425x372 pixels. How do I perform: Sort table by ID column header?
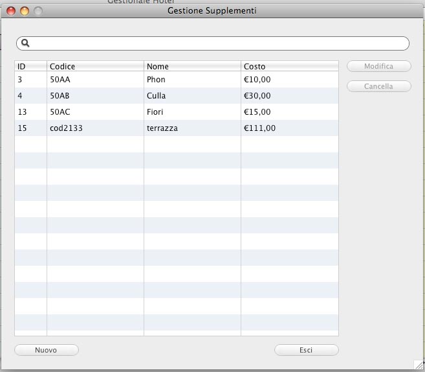click(30, 66)
